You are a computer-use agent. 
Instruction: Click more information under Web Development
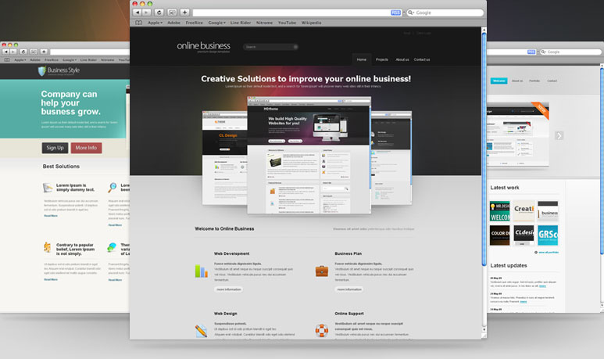[227, 289]
